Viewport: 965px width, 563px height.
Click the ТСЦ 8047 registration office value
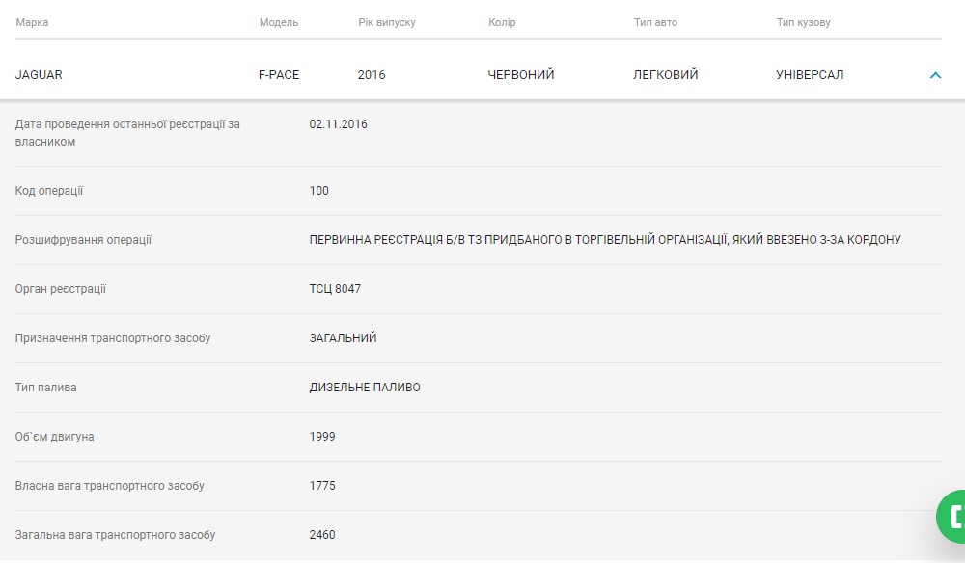point(335,289)
